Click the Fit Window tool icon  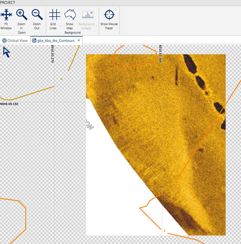pyautogui.click(x=6, y=15)
